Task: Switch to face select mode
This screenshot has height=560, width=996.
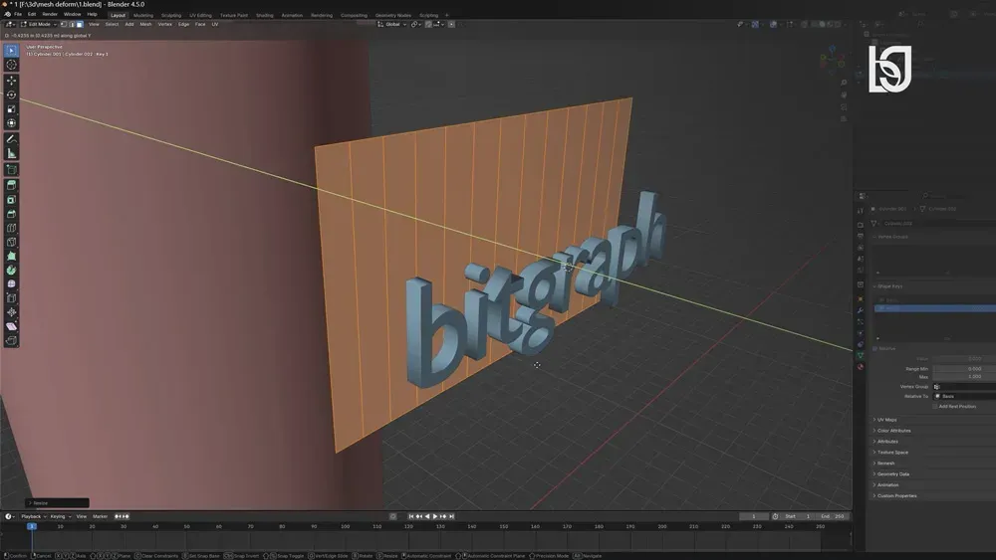Action: (80, 24)
